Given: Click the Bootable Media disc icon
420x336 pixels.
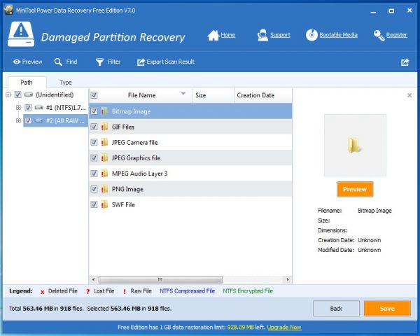Looking at the screenshot, I should point(311,35).
